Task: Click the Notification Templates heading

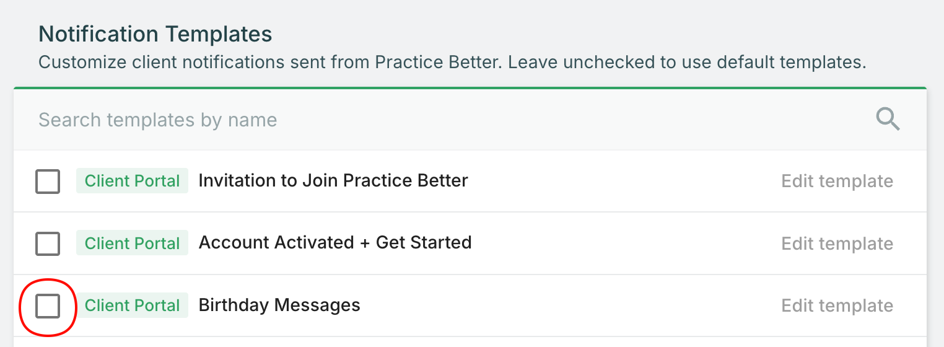Action: [x=155, y=34]
